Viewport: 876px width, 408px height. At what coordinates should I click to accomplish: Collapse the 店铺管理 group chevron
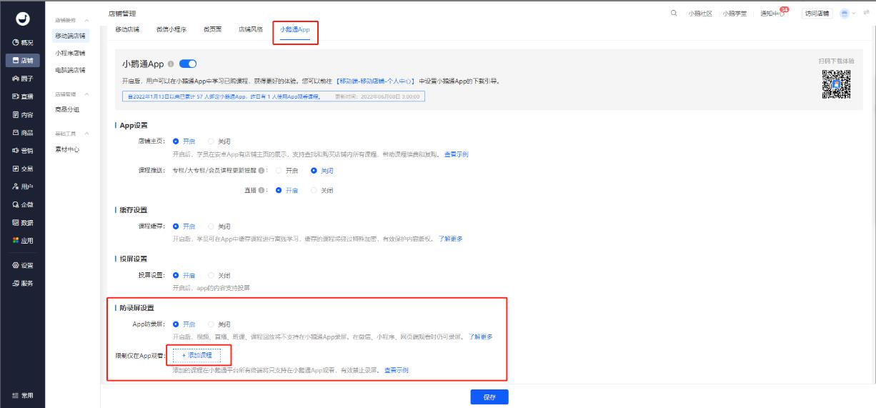pyautogui.click(x=86, y=94)
